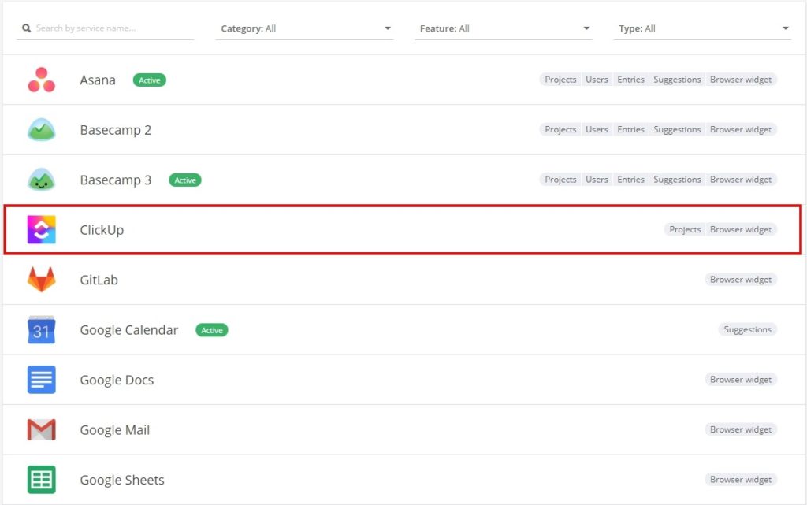Click the Entries tag in Basecamp 3 row
This screenshot has width=807, height=505.
pos(631,180)
